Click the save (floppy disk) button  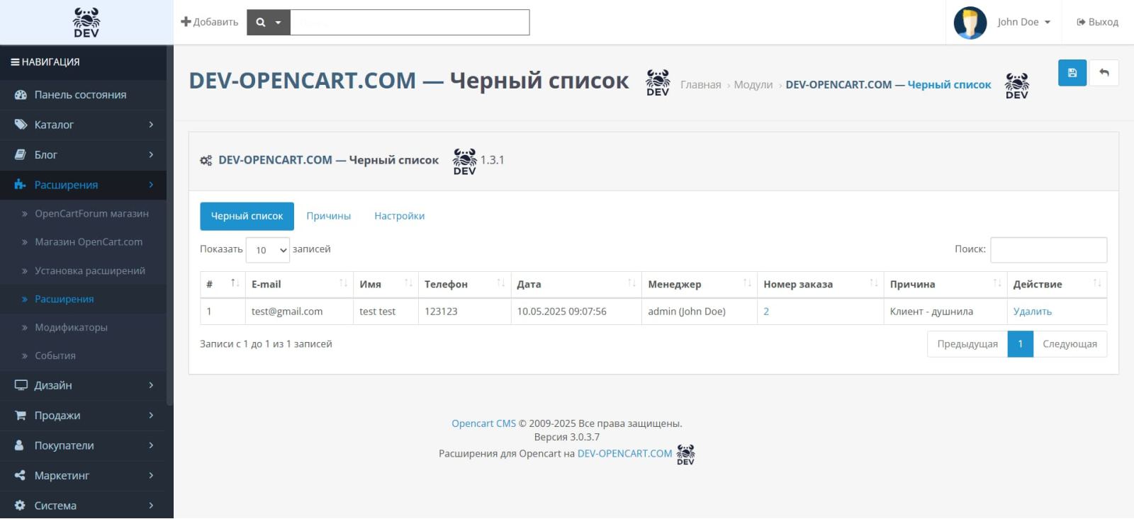pos(1072,73)
